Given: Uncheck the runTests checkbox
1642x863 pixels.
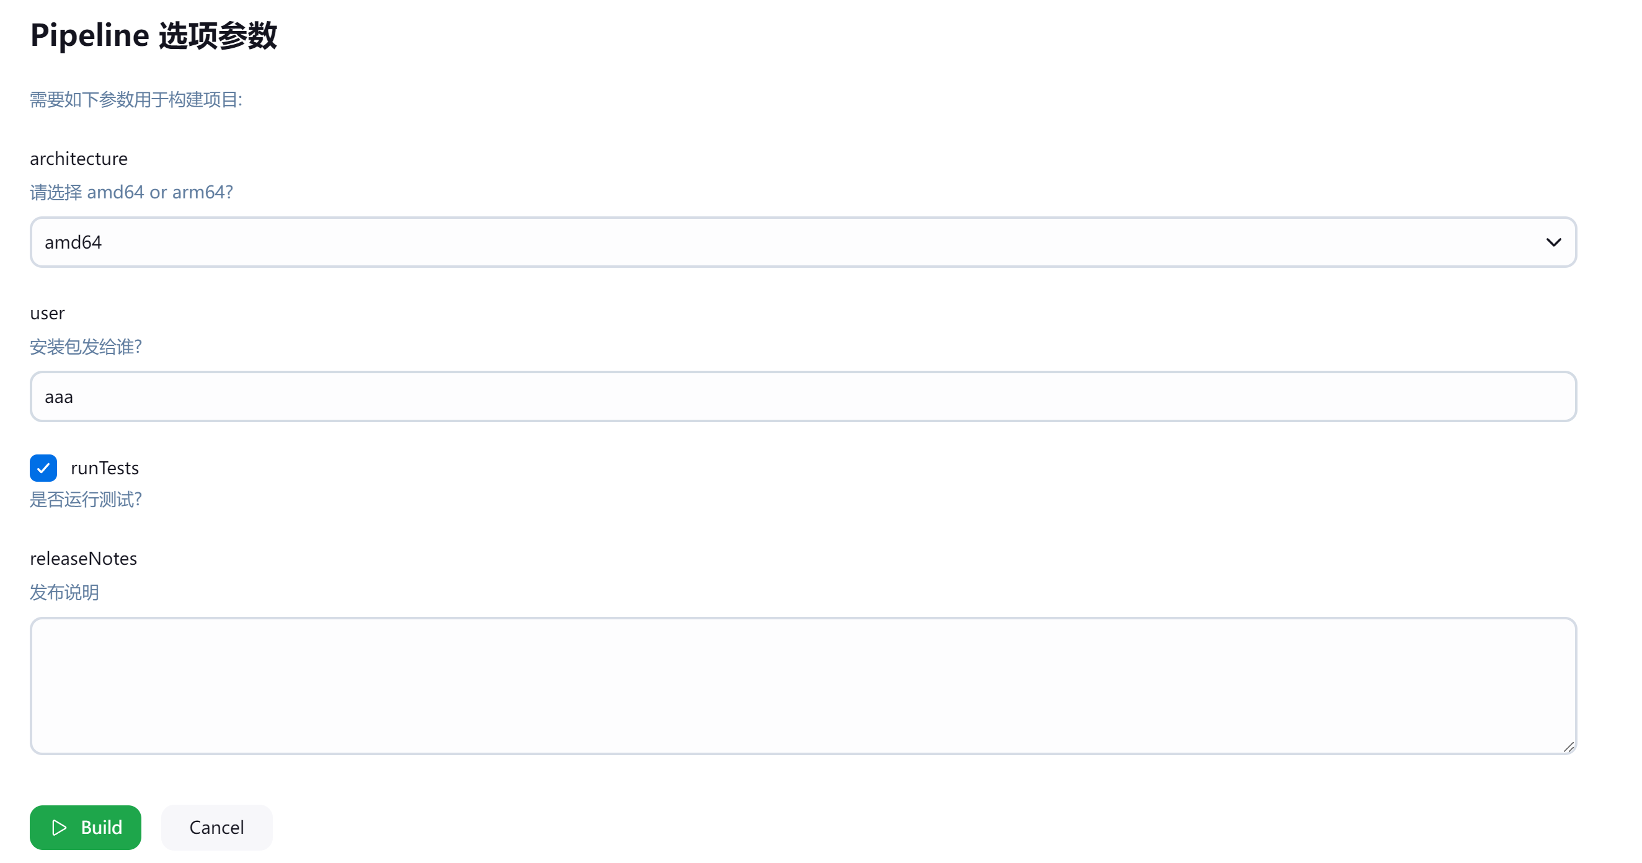Looking at the screenshot, I should point(43,468).
